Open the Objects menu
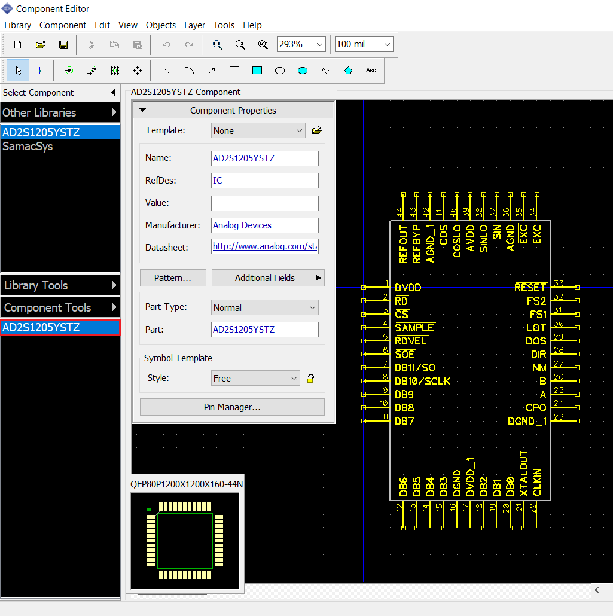This screenshot has height=616, width=613. tap(161, 25)
